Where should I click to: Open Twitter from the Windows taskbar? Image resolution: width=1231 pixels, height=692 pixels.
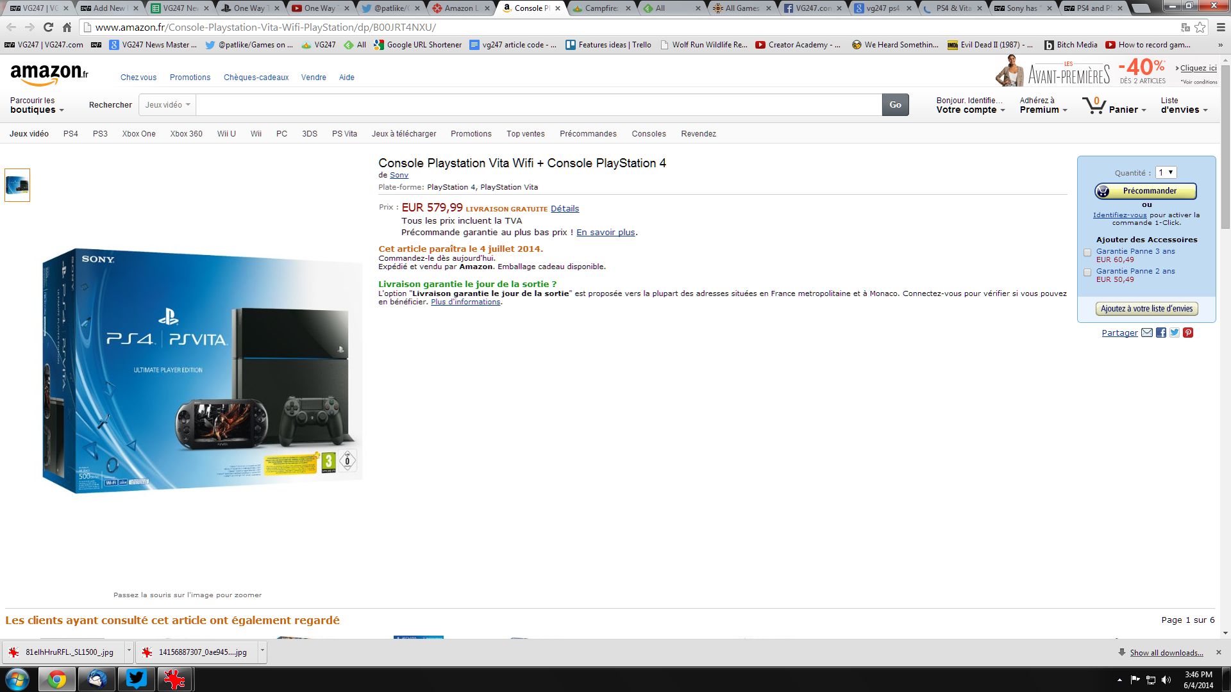[x=135, y=679]
